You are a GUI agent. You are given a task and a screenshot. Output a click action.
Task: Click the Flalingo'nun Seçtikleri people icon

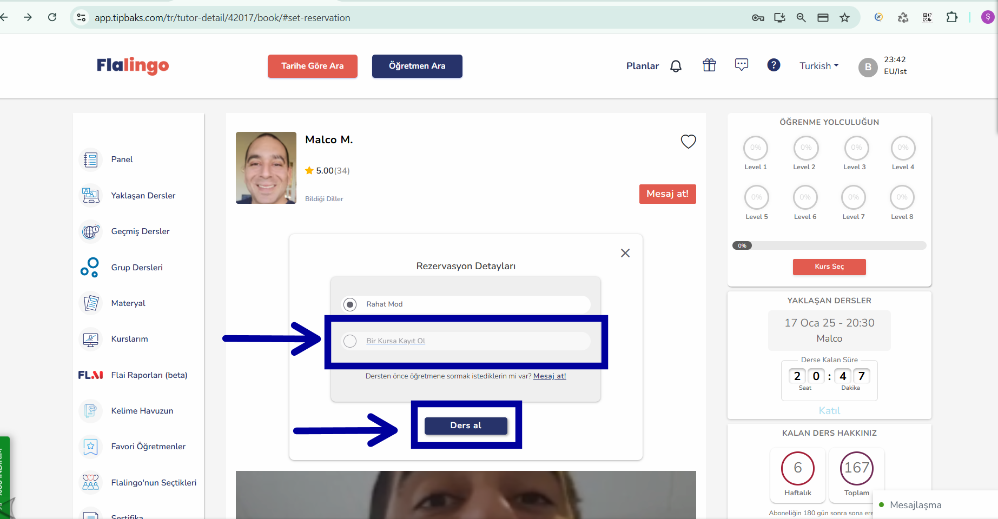(x=90, y=482)
